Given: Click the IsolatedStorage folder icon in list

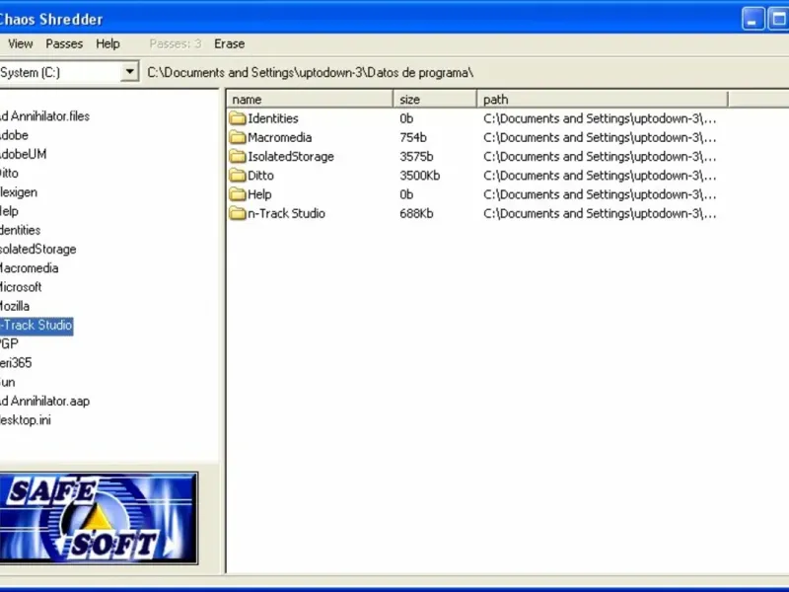Looking at the screenshot, I should coord(238,157).
